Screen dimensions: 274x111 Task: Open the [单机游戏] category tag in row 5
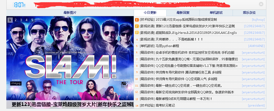point(147,46)
